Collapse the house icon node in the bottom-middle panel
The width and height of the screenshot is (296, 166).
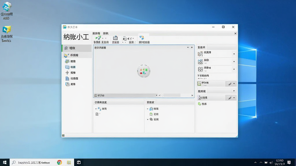point(148,120)
